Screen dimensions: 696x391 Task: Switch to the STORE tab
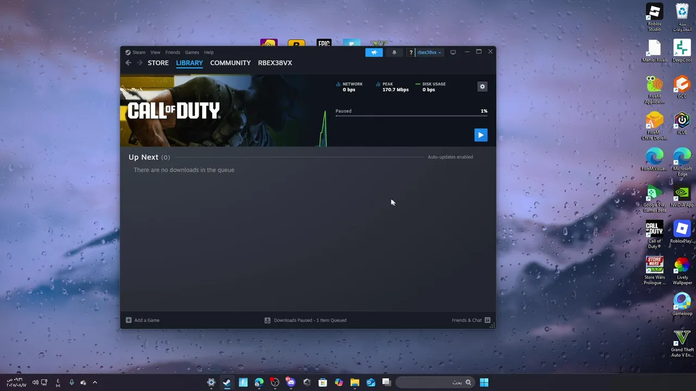tap(158, 63)
